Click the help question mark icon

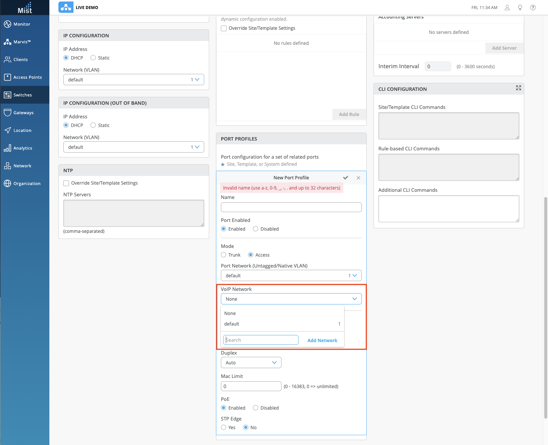tap(533, 8)
